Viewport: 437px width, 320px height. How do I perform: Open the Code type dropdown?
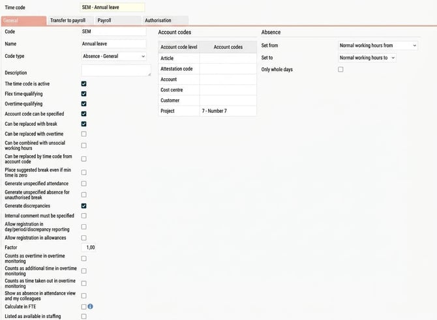(113, 56)
